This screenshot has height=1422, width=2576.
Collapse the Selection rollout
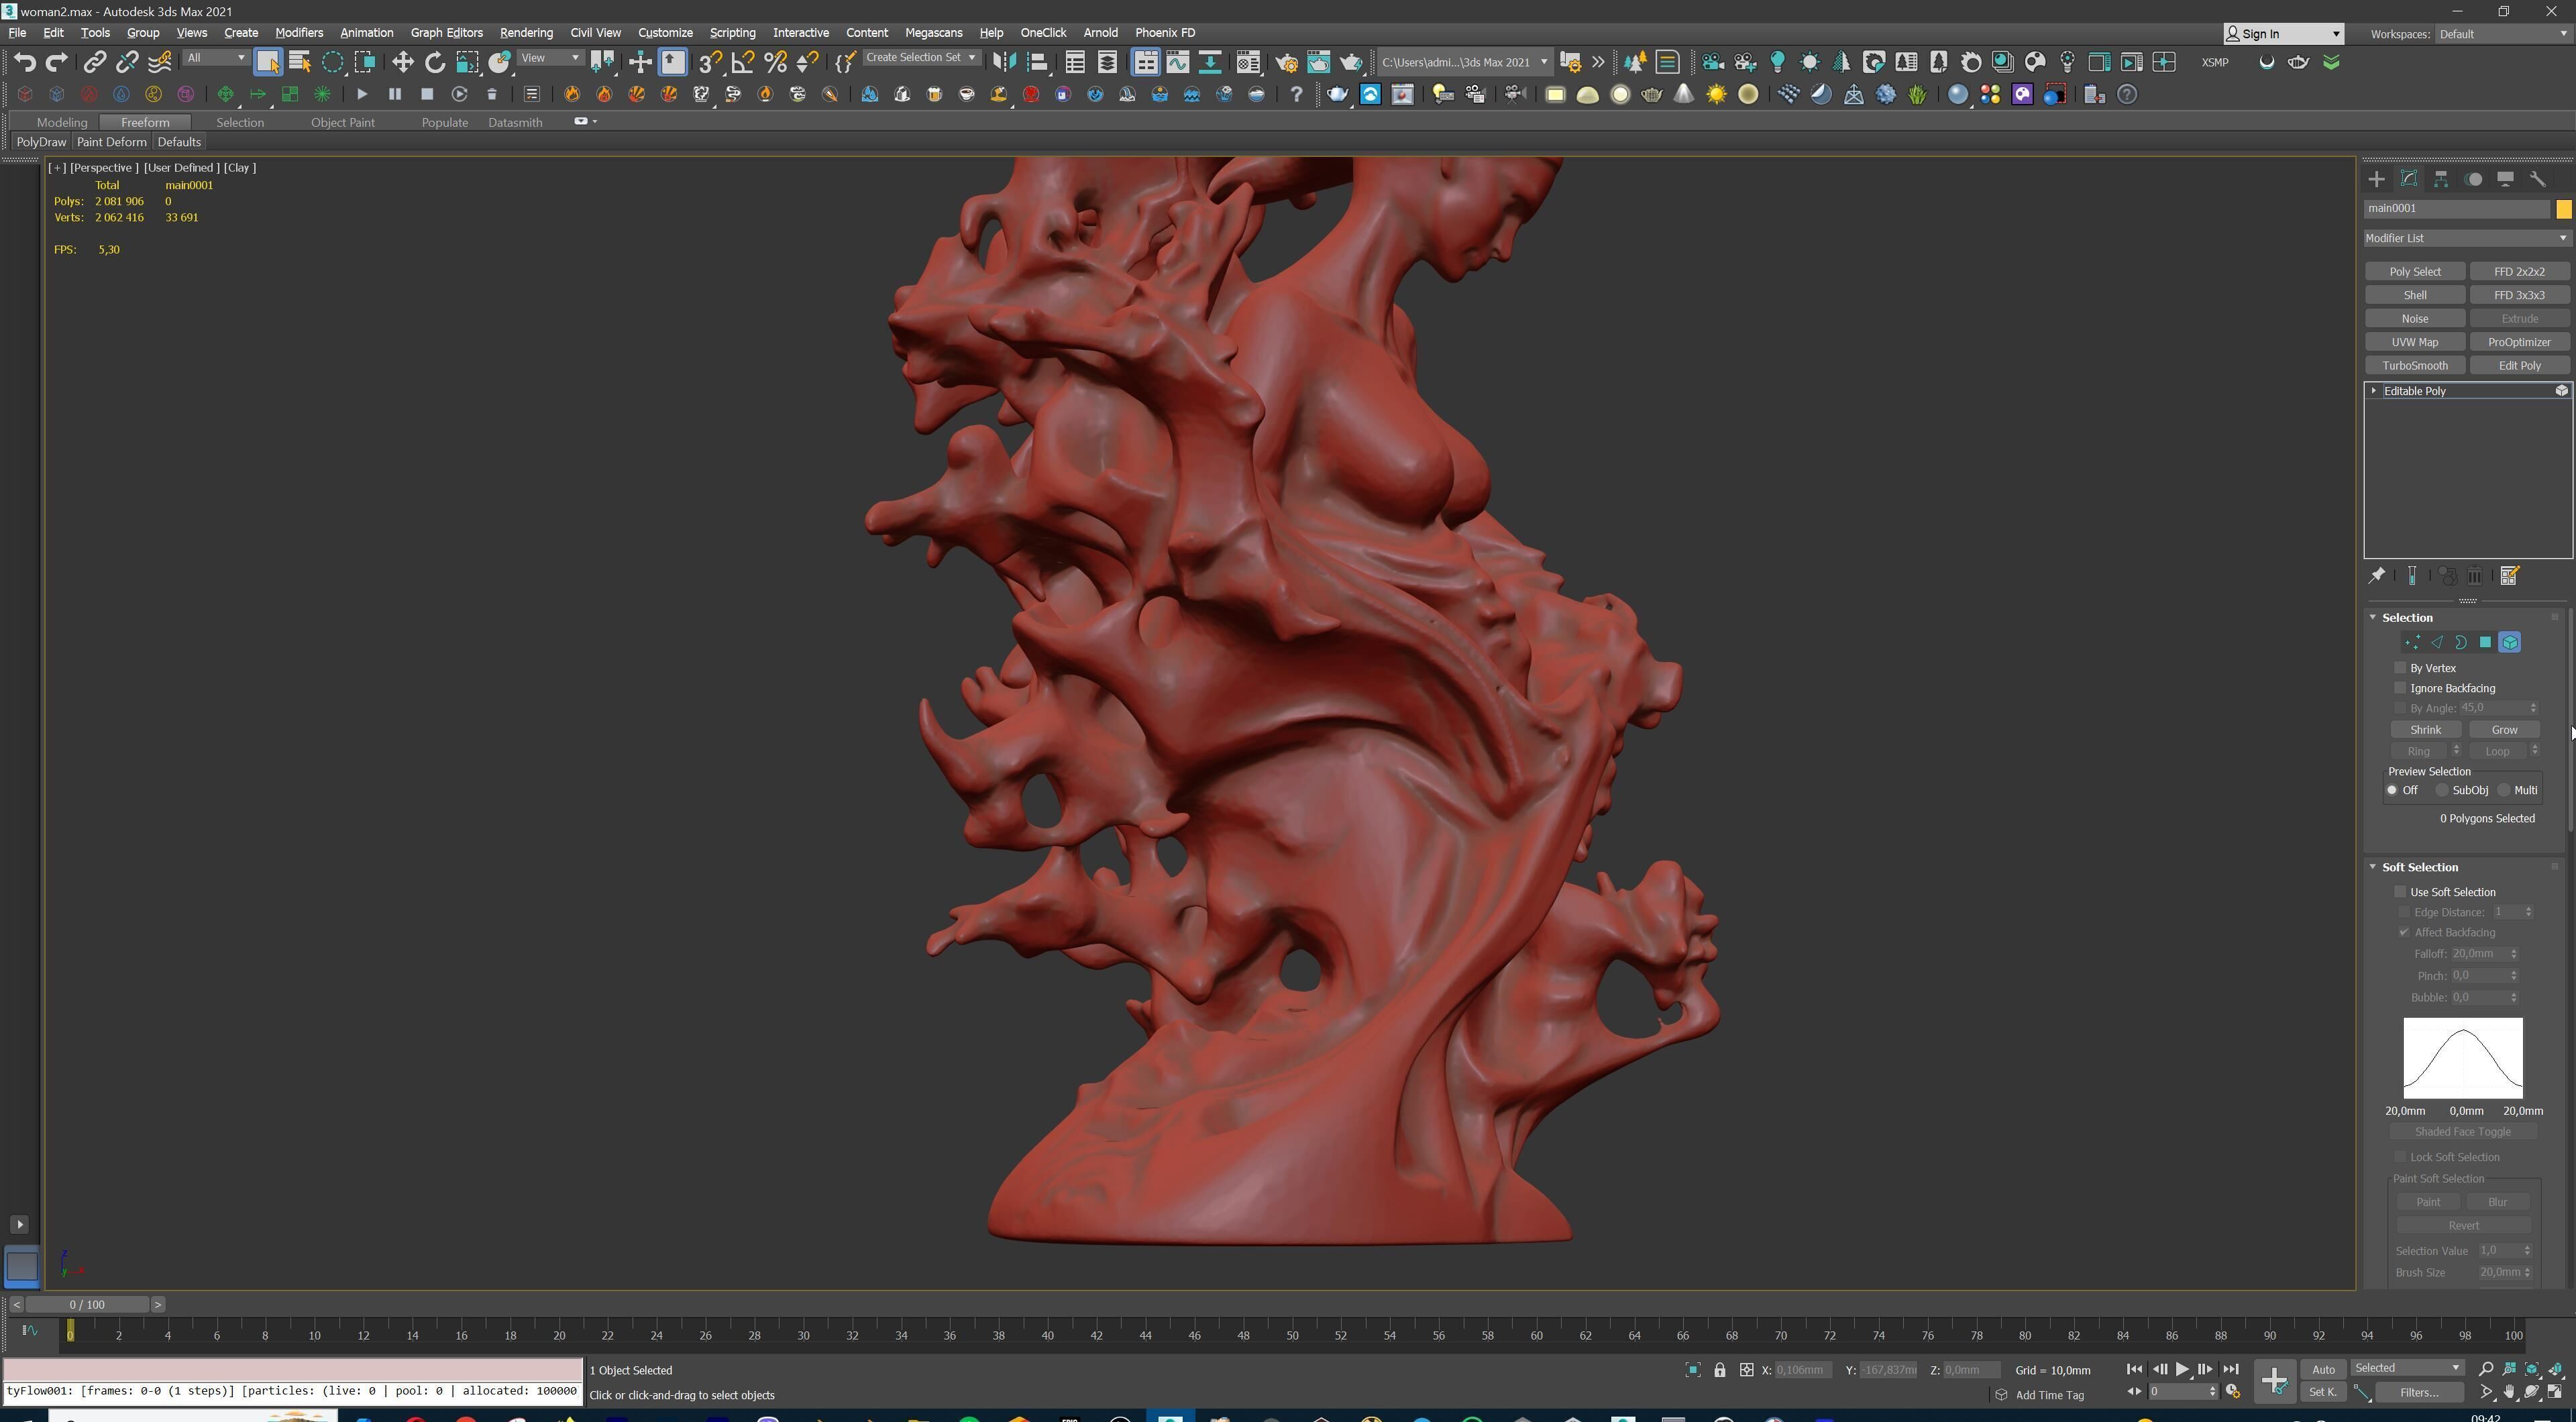click(2372, 617)
